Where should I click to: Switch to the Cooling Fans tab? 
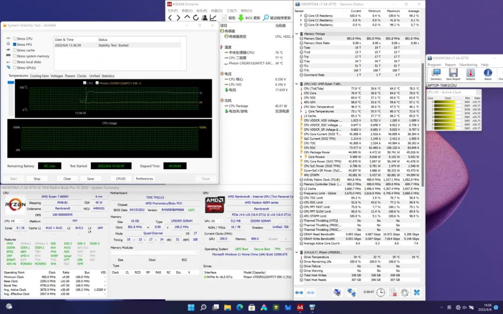[39, 76]
